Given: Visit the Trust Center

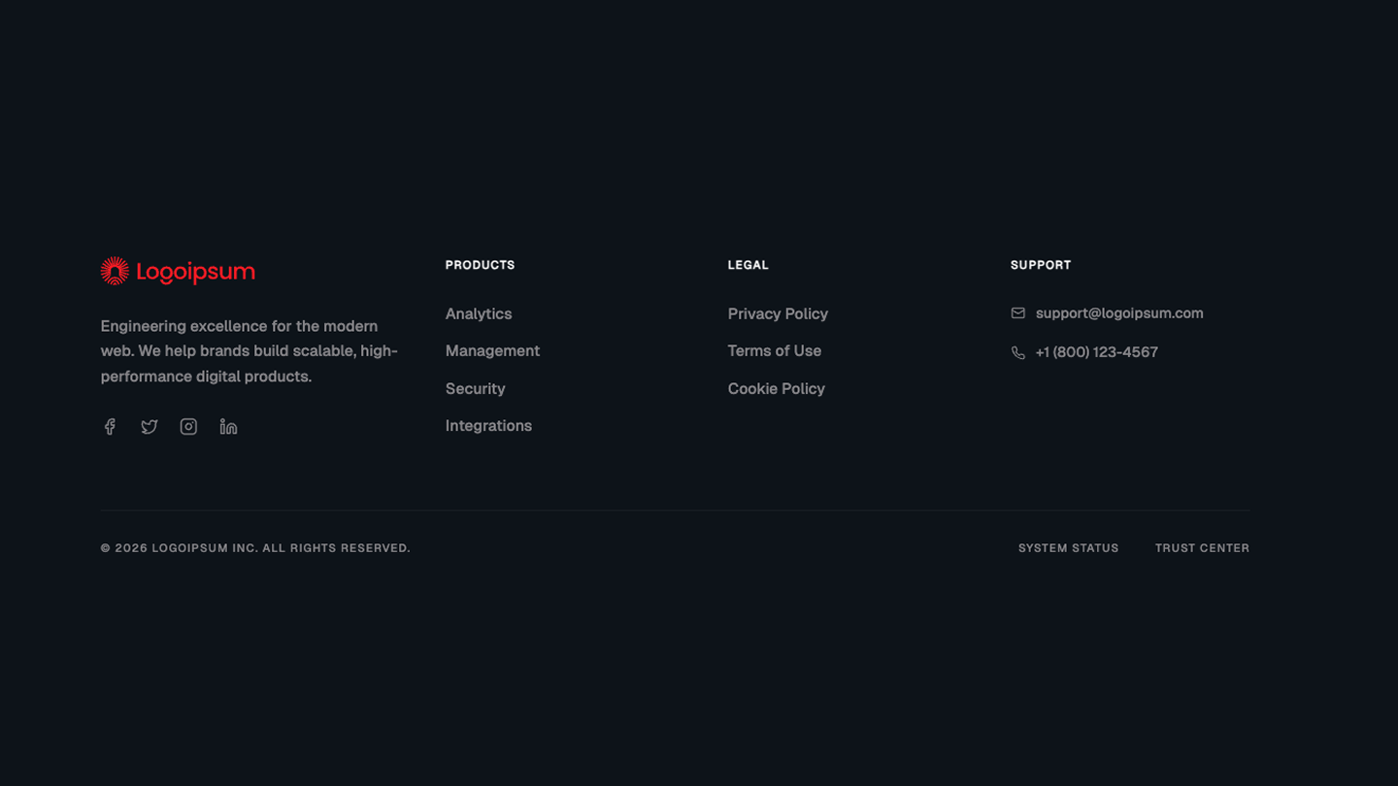Looking at the screenshot, I should click(x=1202, y=547).
